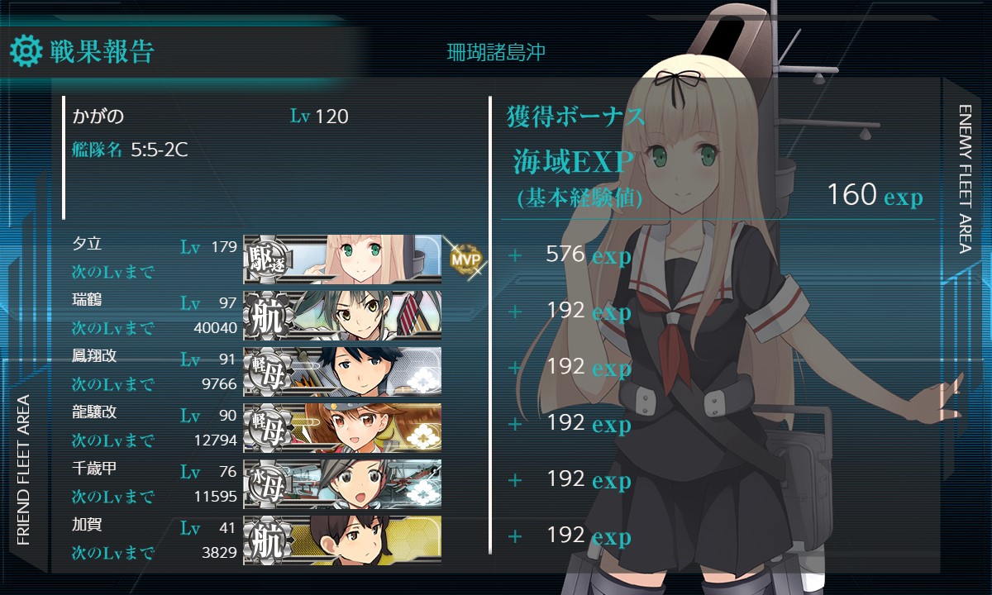This screenshot has width=992, height=595.
Task: Select the FRIEND FLEET AREA side tab
Action: pos(23,470)
